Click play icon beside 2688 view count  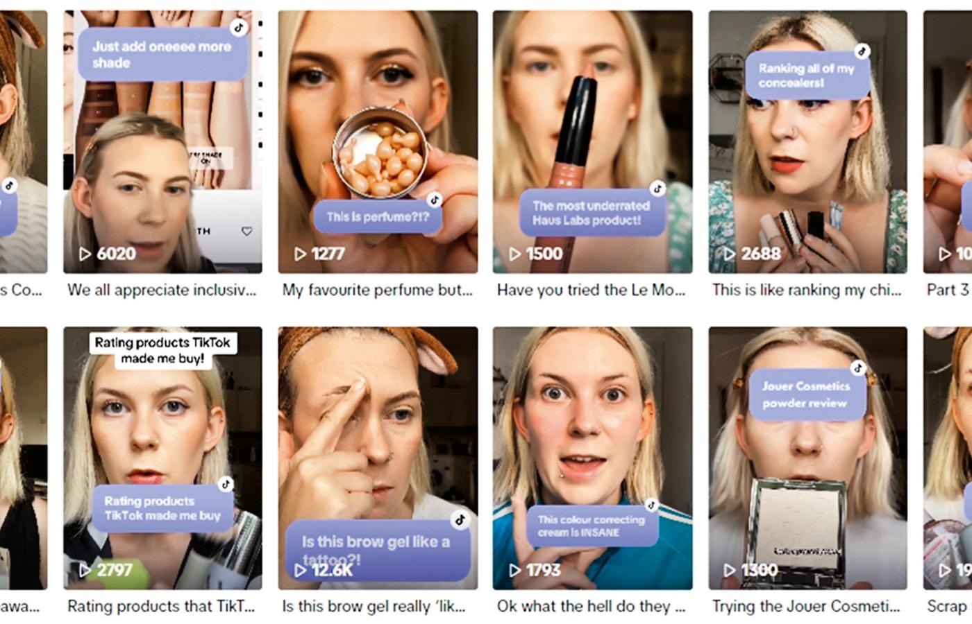tap(730, 254)
